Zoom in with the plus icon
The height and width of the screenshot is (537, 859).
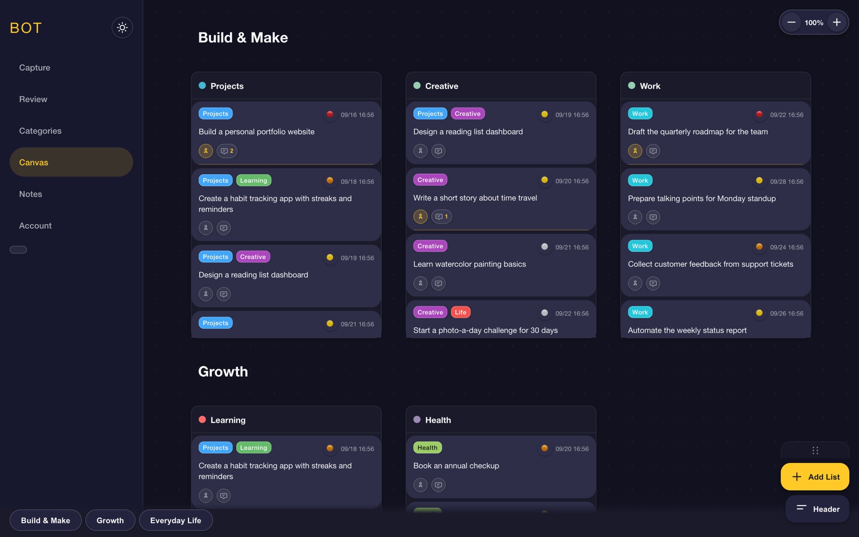click(x=837, y=22)
